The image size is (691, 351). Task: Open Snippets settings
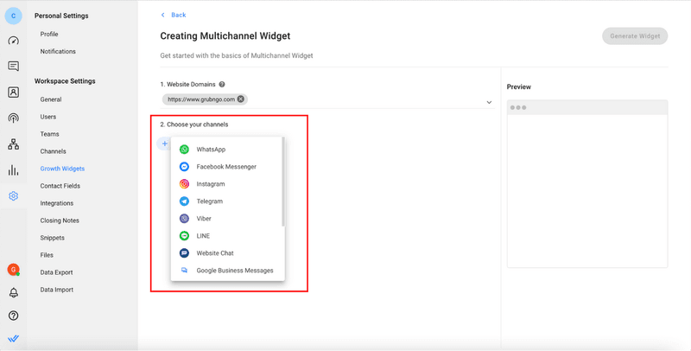tap(52, 238)
